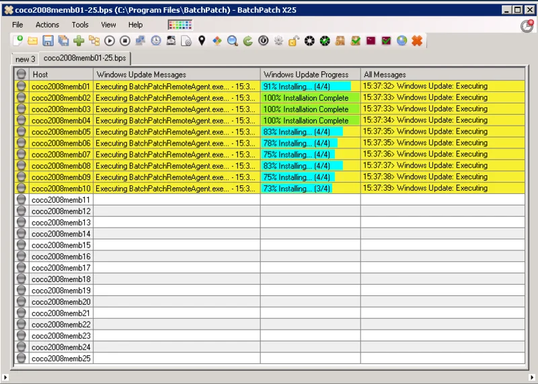The height and width of the screenshot is (384, 538).
Task: Select the coco2008memb01-25.bps tab
Action: coord(85,58)
